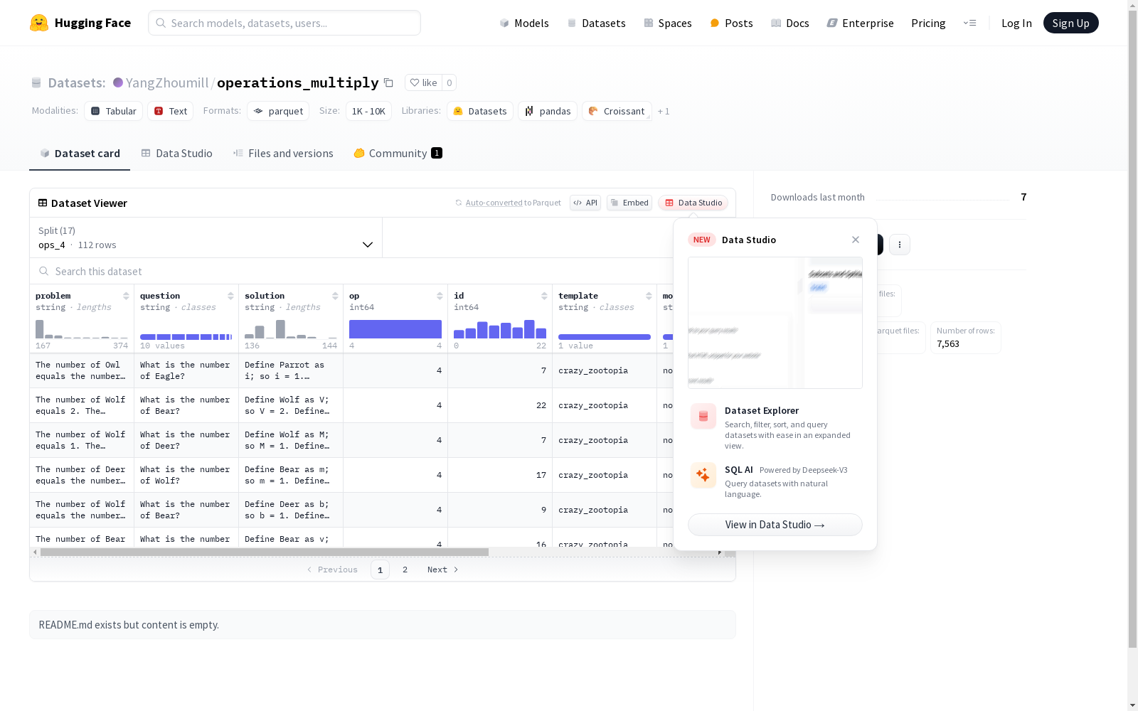Sort the template column
This screenshot has width=1138, height=711.
point(649,296)
